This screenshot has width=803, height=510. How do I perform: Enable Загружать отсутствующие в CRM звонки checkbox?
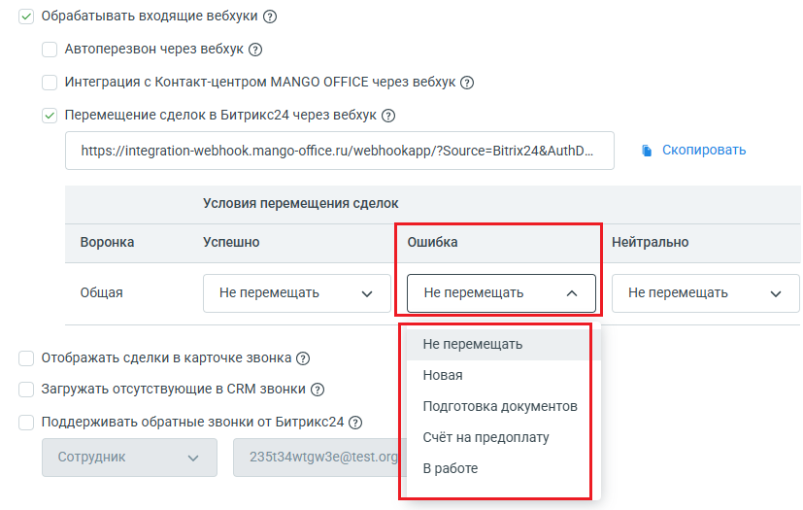(x=26, y=390)
